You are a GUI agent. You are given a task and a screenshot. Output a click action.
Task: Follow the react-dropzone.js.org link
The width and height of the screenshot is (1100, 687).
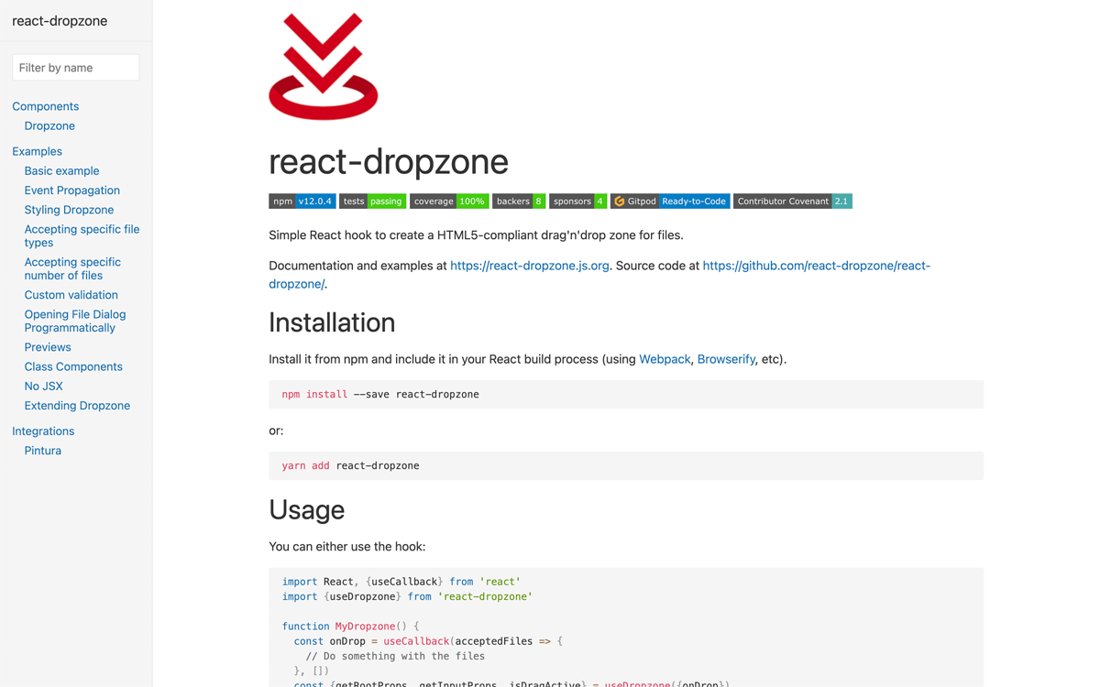point(530,266)
